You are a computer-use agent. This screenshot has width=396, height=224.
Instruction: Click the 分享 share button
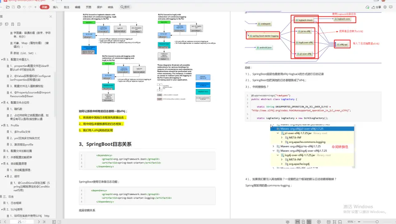click(x=376, y=7)
